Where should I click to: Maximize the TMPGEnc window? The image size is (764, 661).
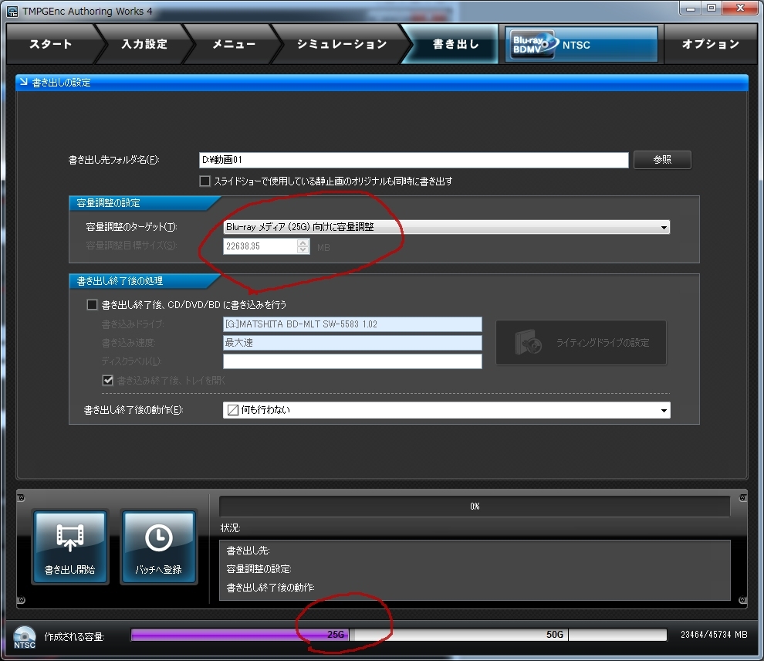click(712, 8)
